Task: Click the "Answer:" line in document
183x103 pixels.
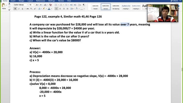Action: click(35, 48)
